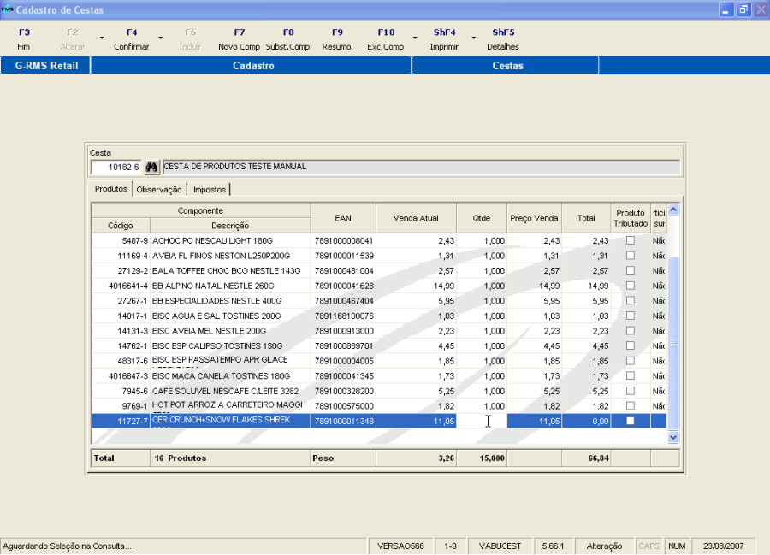This screenshot has width=770, height=555.
Task: Click the table's scroll down arrow
Action: 672,436
